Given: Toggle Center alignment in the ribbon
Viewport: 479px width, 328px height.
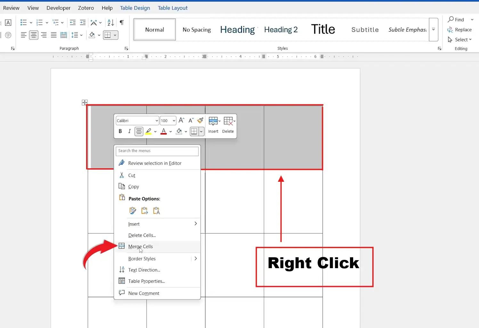Looking at the screenshot, I should [x=34, y=35].
